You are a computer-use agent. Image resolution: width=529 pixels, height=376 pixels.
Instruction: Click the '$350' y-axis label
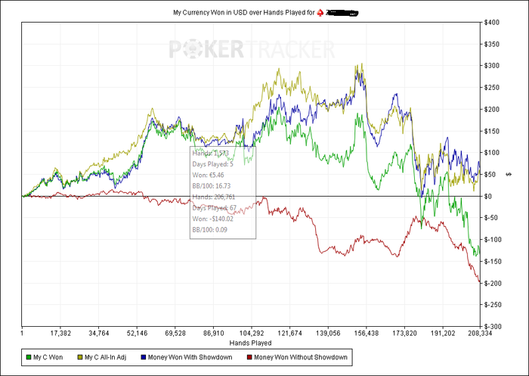coord(491,44)
